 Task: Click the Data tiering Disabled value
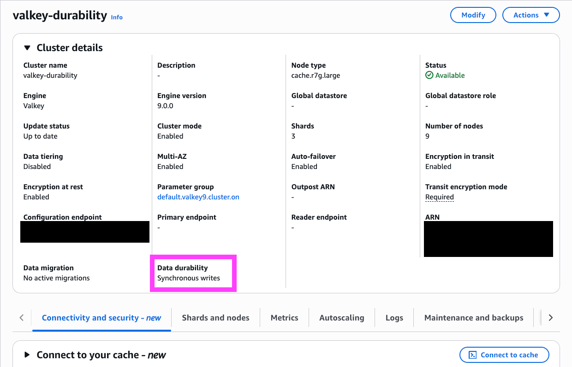tap(37, 167)
